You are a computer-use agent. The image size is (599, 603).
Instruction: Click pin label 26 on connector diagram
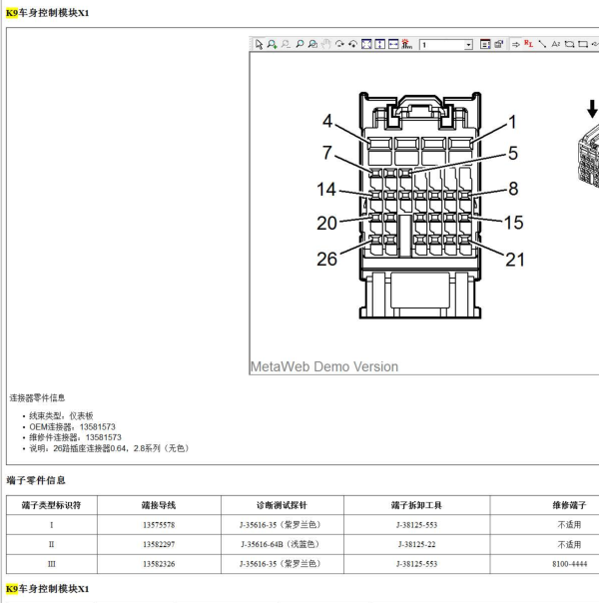326,259
